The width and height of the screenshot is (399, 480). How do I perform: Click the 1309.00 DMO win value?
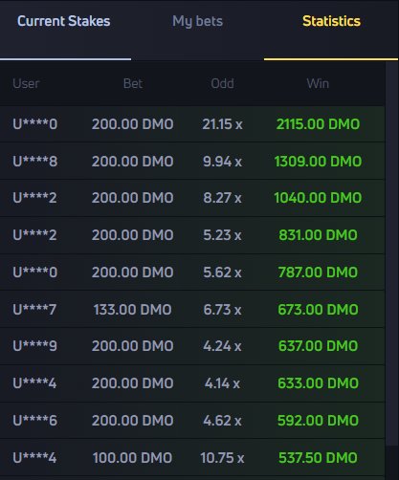318,162
